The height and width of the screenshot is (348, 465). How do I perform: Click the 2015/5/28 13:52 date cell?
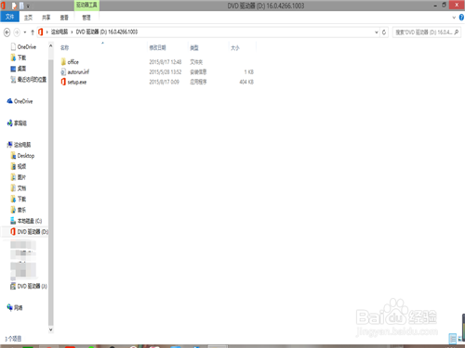click(166, 72)
